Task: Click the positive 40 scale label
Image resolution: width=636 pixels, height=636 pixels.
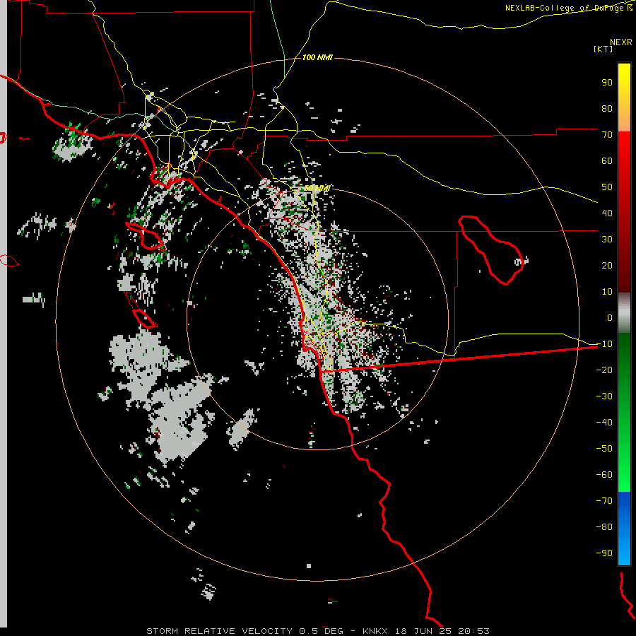Action: (x=607, y=213)
